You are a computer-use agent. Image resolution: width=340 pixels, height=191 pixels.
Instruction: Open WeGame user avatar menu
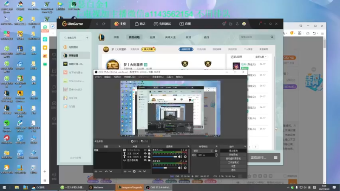(x=244, y=24)
